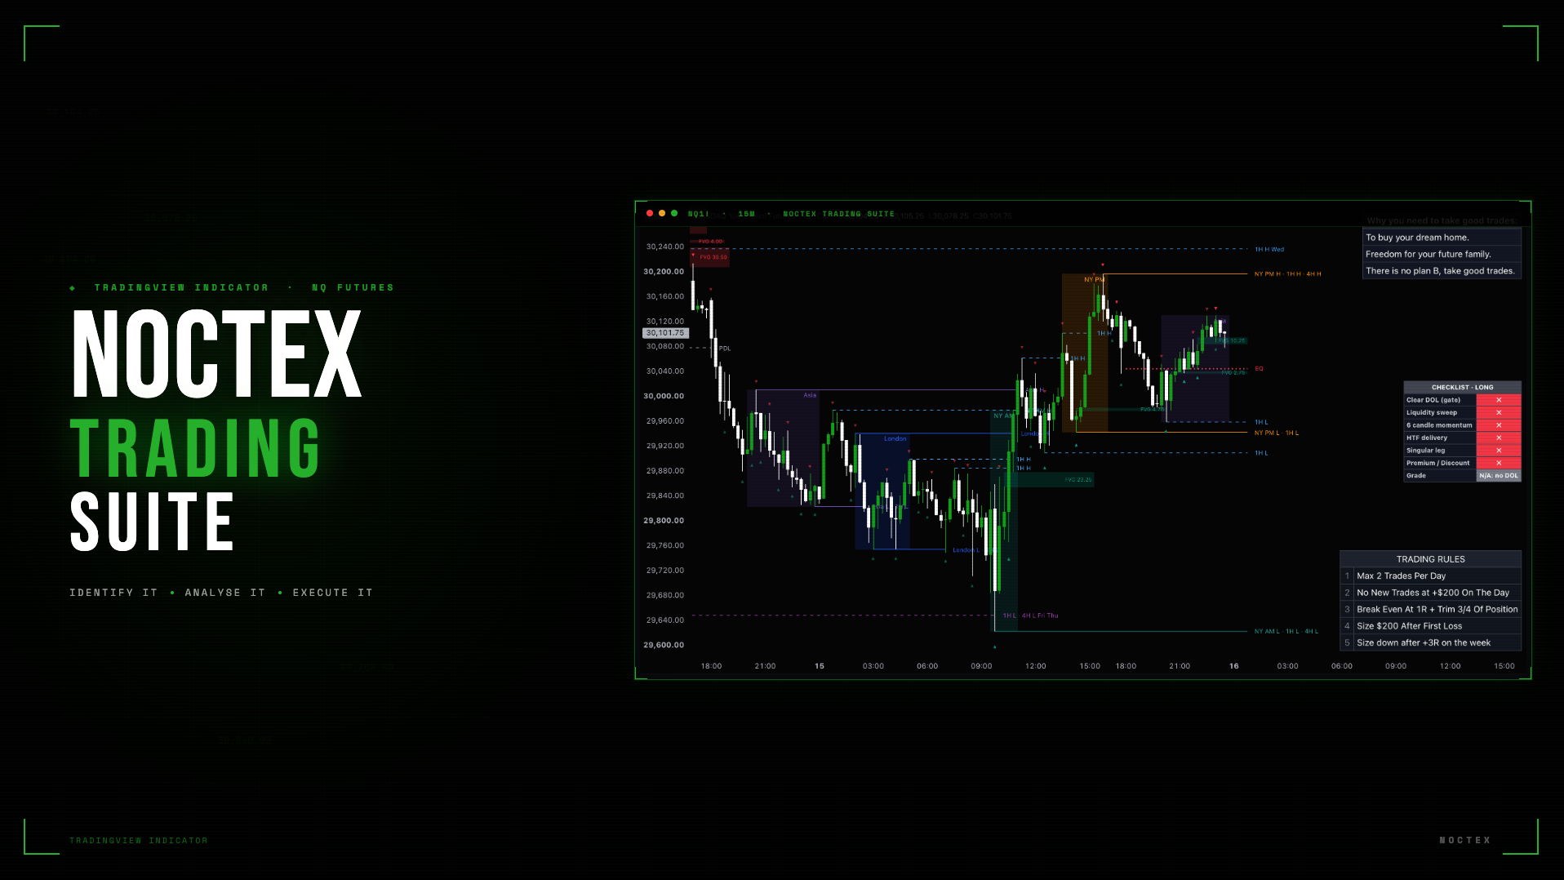Click 'Freedom for your future family.' row
This screenshot has height=880, width=1564.
click(1442, 255)
